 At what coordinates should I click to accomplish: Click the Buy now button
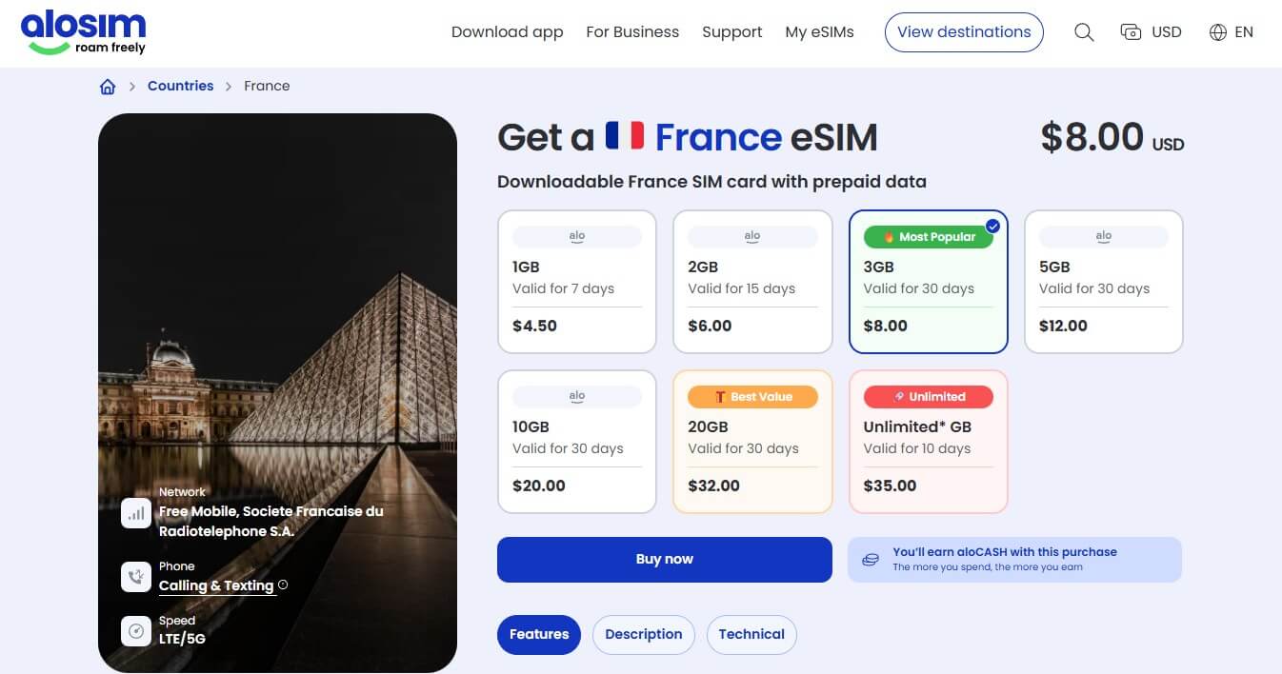tap(664, 559)
